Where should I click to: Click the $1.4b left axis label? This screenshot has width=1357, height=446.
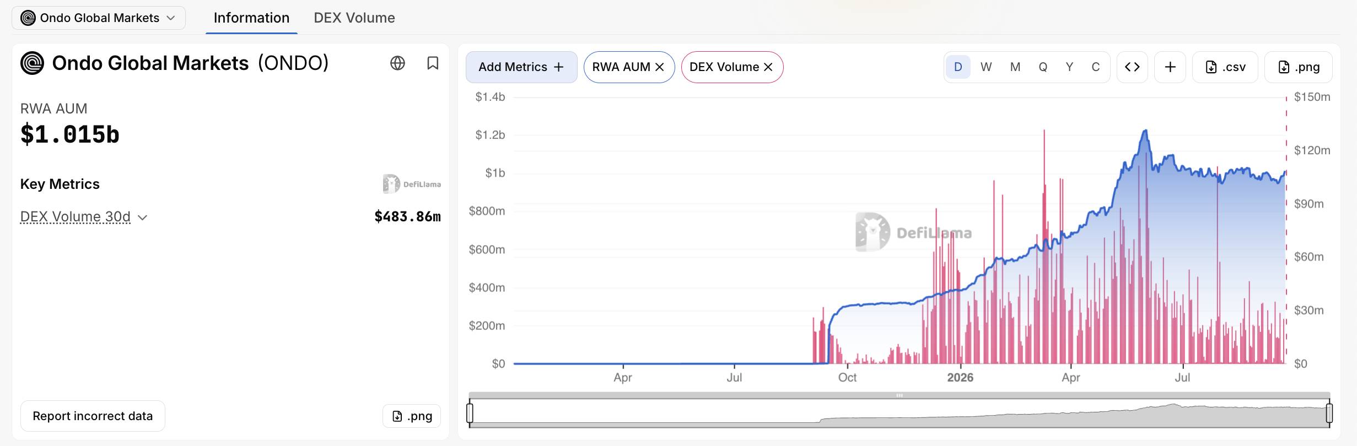coord(490,97)
